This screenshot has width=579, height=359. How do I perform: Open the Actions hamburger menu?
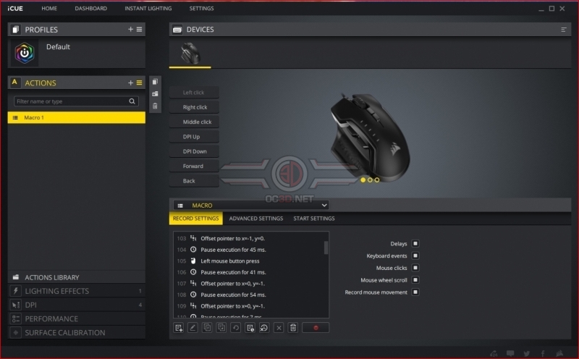(x=139, y=83)
